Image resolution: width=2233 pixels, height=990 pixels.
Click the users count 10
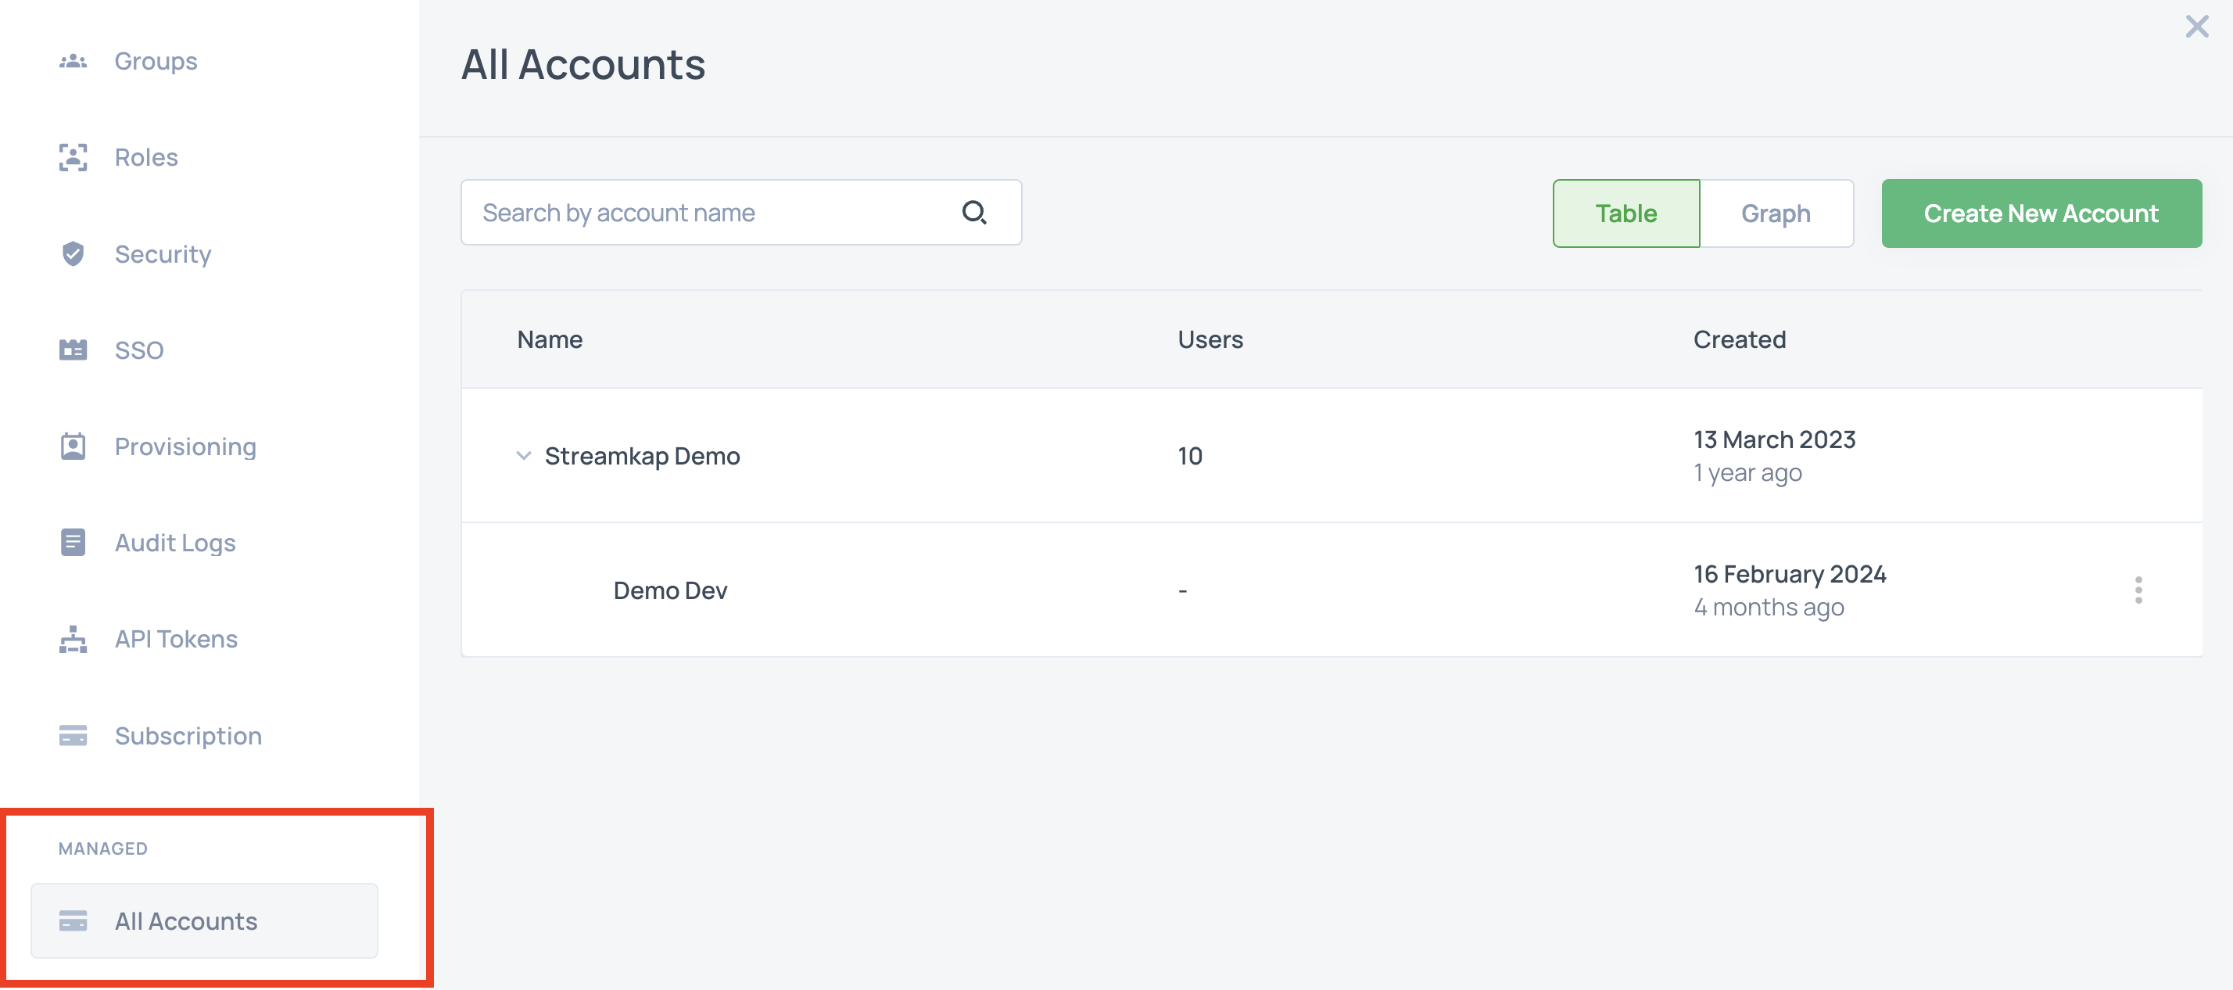1190,456
